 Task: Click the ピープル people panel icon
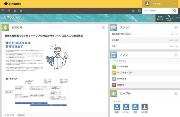[113, 94]
